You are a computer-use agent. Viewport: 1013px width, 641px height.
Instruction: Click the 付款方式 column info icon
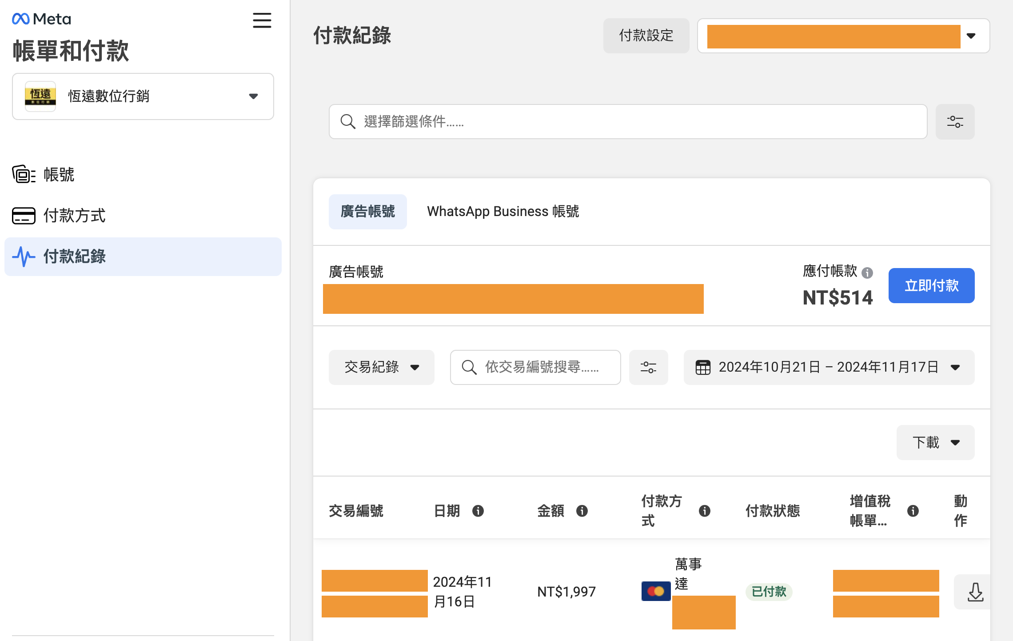(x=704, y=511)
